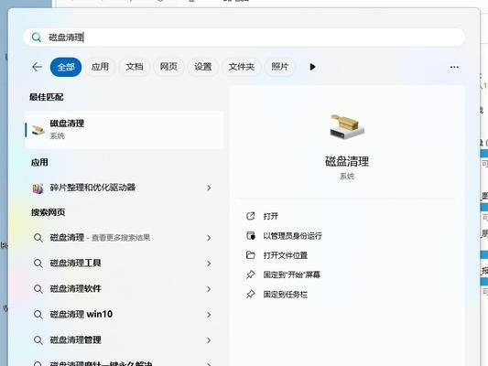This screenshot has width=488, height=366.
Task: Click 打开 to launch Disk Cleanup
Action: point(270,216)
